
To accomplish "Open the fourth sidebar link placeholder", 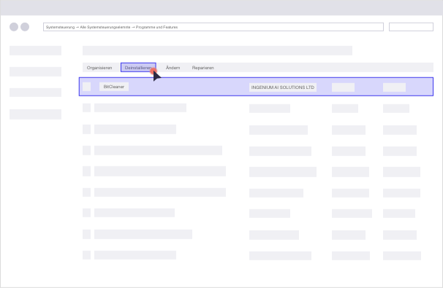I will 35,114.
